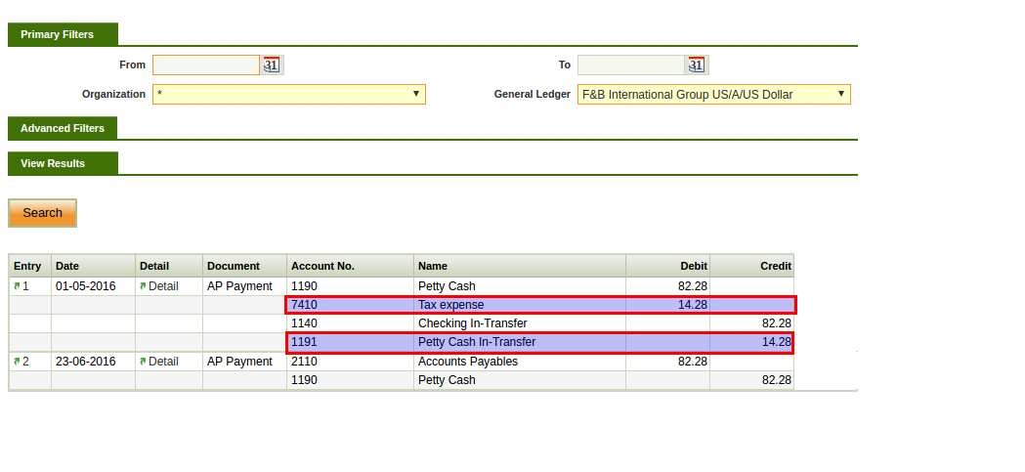1025x472 pixels.
Task: Click the Credit column header
Action: pyautogui.click(x=776, y=266)
